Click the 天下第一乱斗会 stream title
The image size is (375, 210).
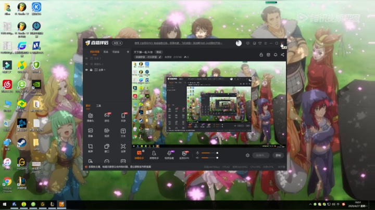pyautogui.click(x=143, y=52)
